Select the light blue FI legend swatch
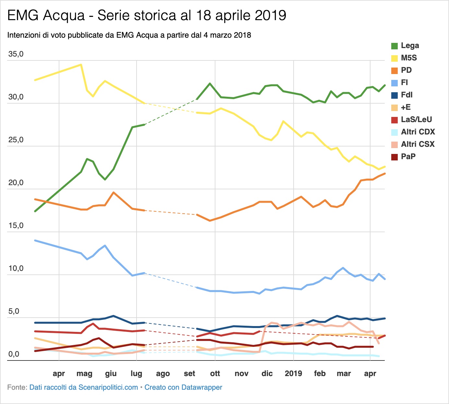The image size is (449, 404). click(x=394, y=83)
